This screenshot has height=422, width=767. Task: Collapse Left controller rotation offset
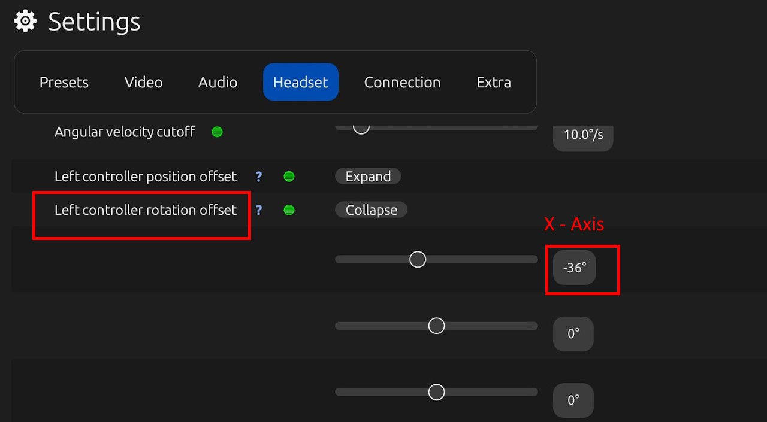click(371, 210)
